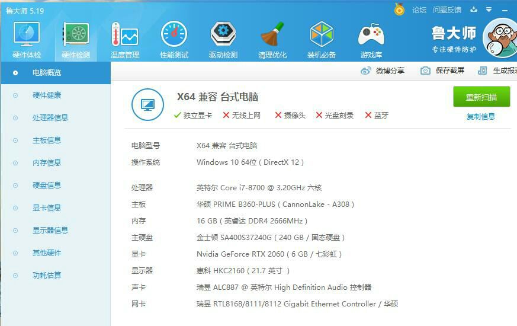This screenshot has width=517, height=326.
Task: Click 电脑型号 row value X64 兼容
Action: pos(227,145)
